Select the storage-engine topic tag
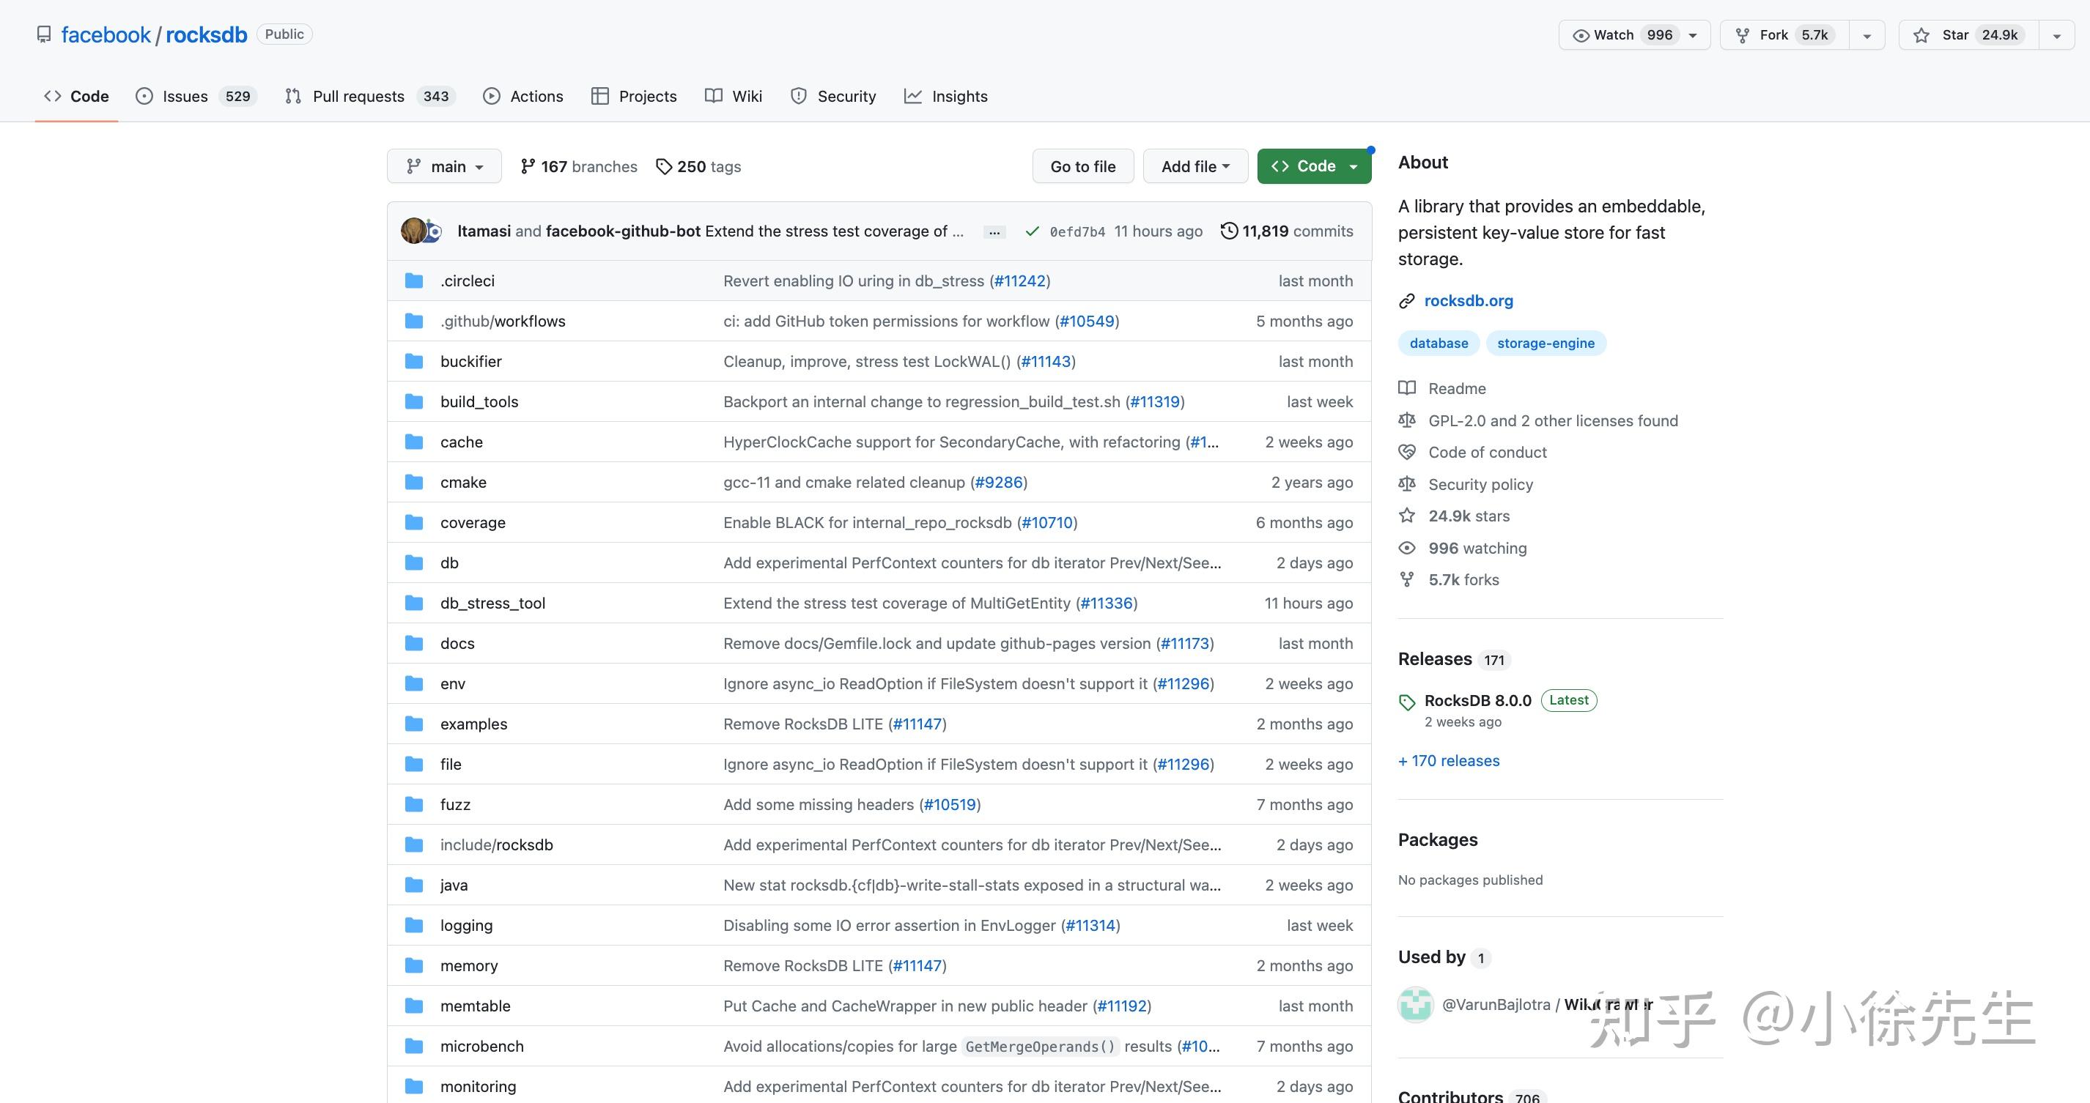 (x=1545, y=343)
